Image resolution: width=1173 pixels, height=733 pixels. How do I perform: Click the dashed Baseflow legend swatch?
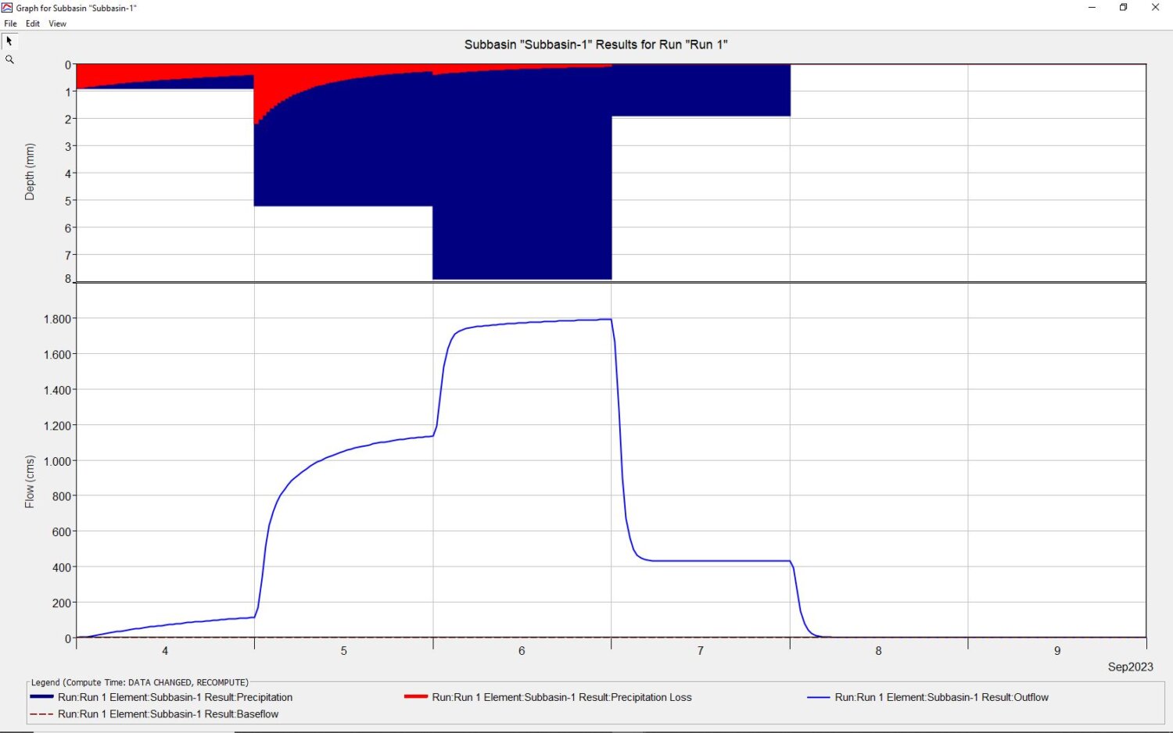point(41,714)
